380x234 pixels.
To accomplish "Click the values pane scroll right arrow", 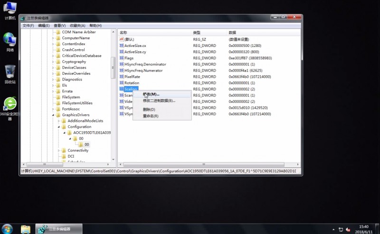I will pyautogui.click(x=298, y=164).
